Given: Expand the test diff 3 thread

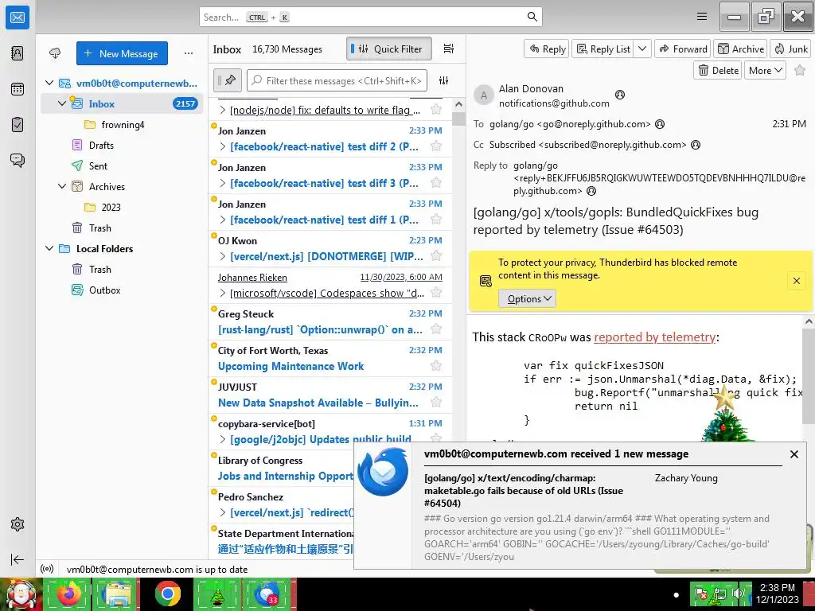Looking at the screenshot, I should coord(223,184).
